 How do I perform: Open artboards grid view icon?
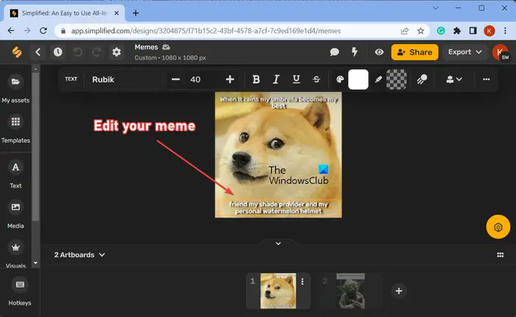coord(501,255)
